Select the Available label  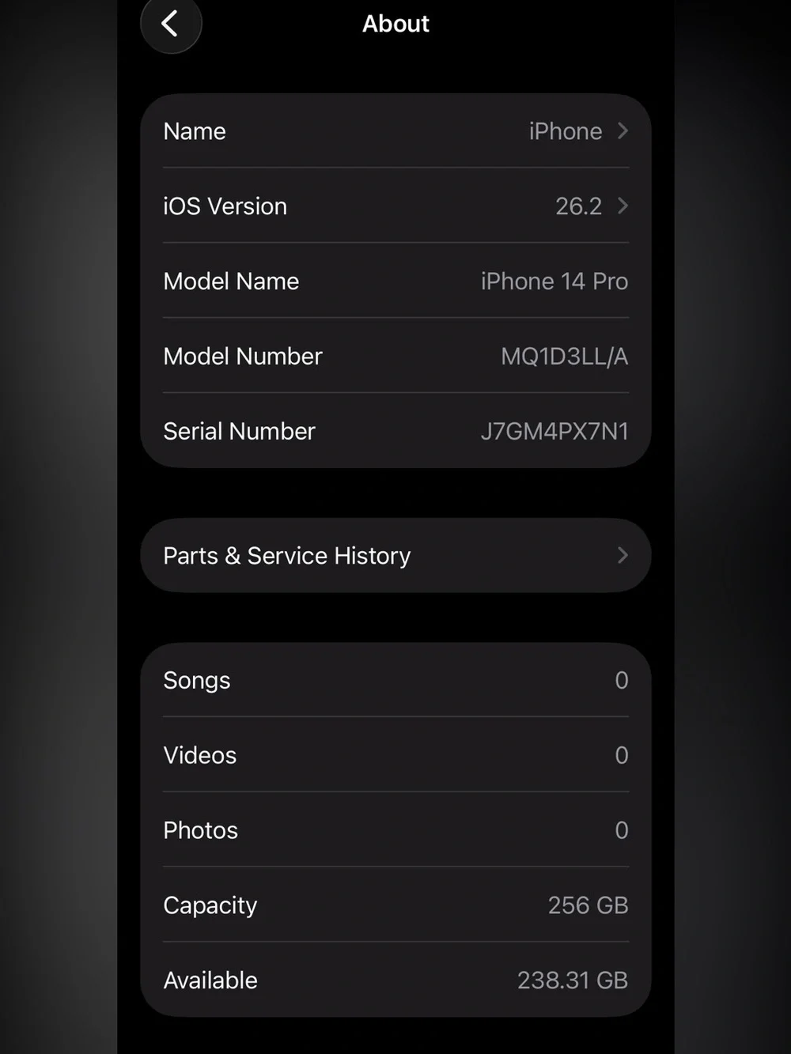(210, 981)
